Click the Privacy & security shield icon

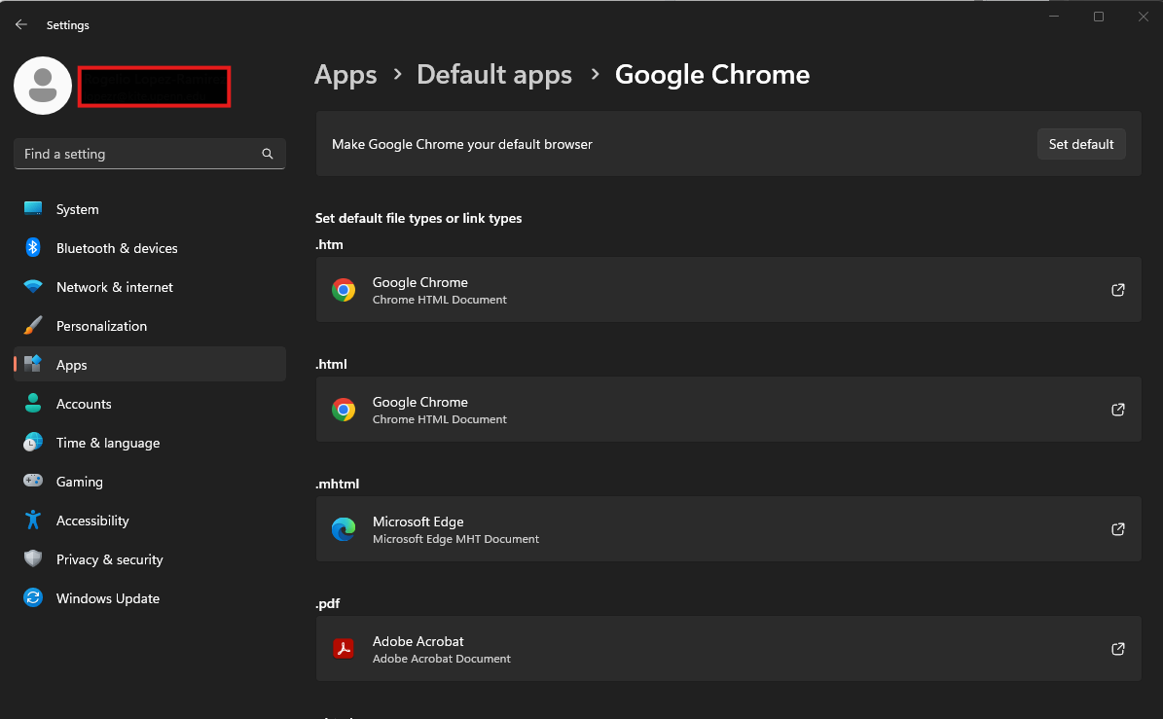point(33,558)
